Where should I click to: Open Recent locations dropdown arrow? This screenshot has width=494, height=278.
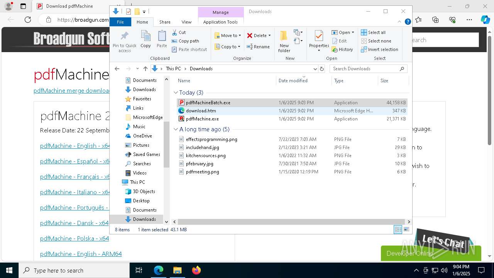[137, 69]
